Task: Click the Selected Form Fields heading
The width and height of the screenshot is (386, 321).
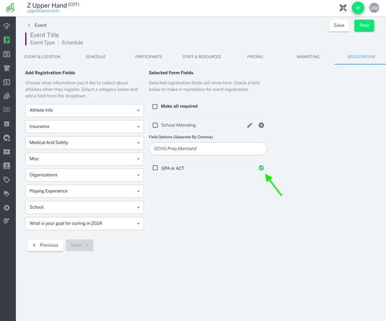Action: (171, 73)
